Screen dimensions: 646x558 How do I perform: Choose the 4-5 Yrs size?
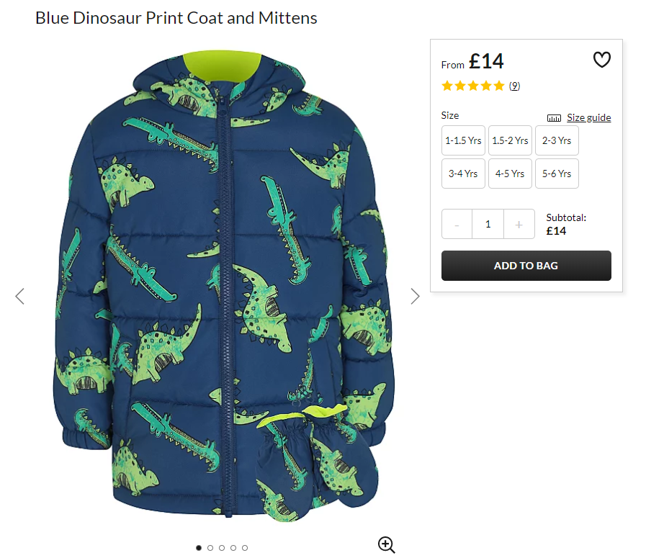pos(510,174)
